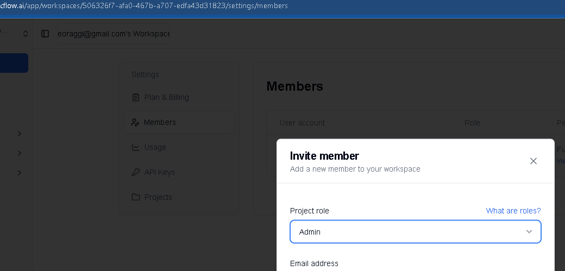Click the people icon beside Members
This screenshot has width=565, height=271.
coord(135,122)
